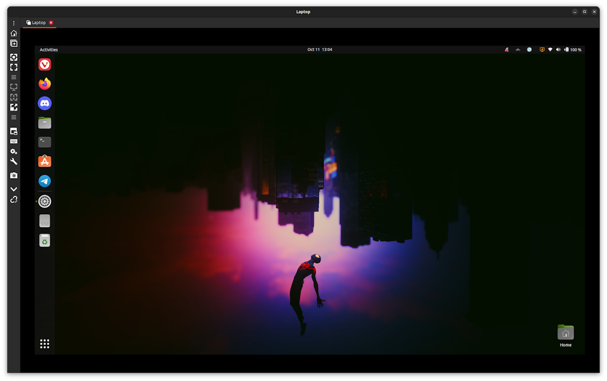Close the Laptop tab with the red X
The width and height of the screenshot is (607, 381).
[x=51, y=23]
